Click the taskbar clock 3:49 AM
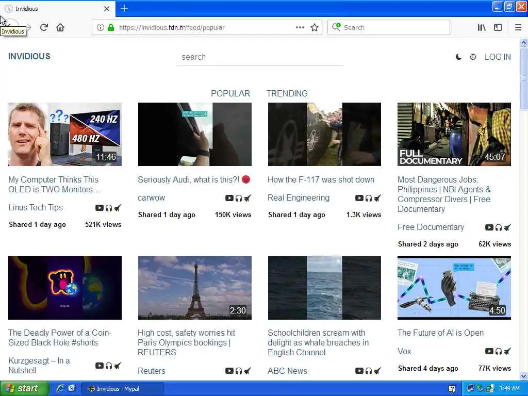 [x=509, y=389]
